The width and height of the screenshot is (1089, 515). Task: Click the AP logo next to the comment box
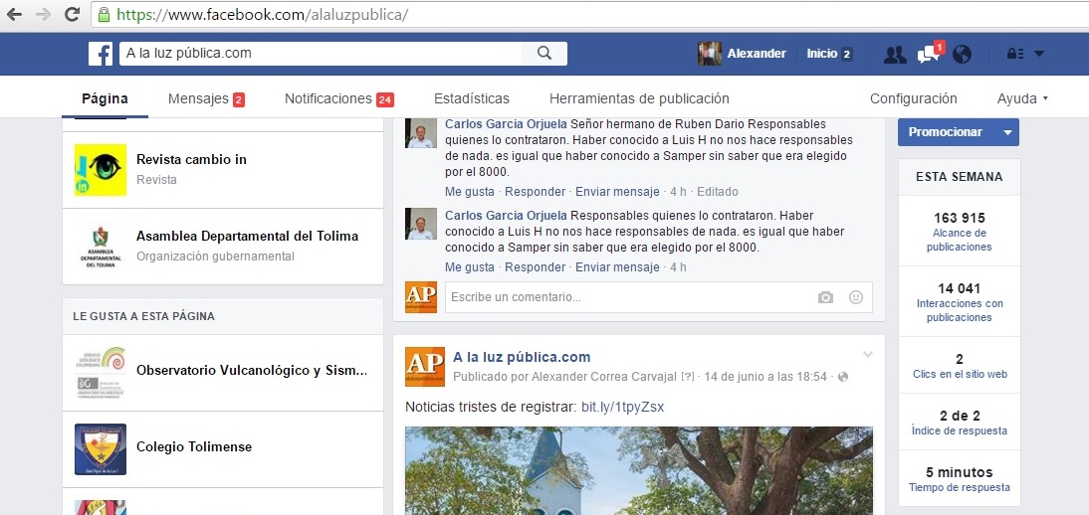(x=421, y=297)
